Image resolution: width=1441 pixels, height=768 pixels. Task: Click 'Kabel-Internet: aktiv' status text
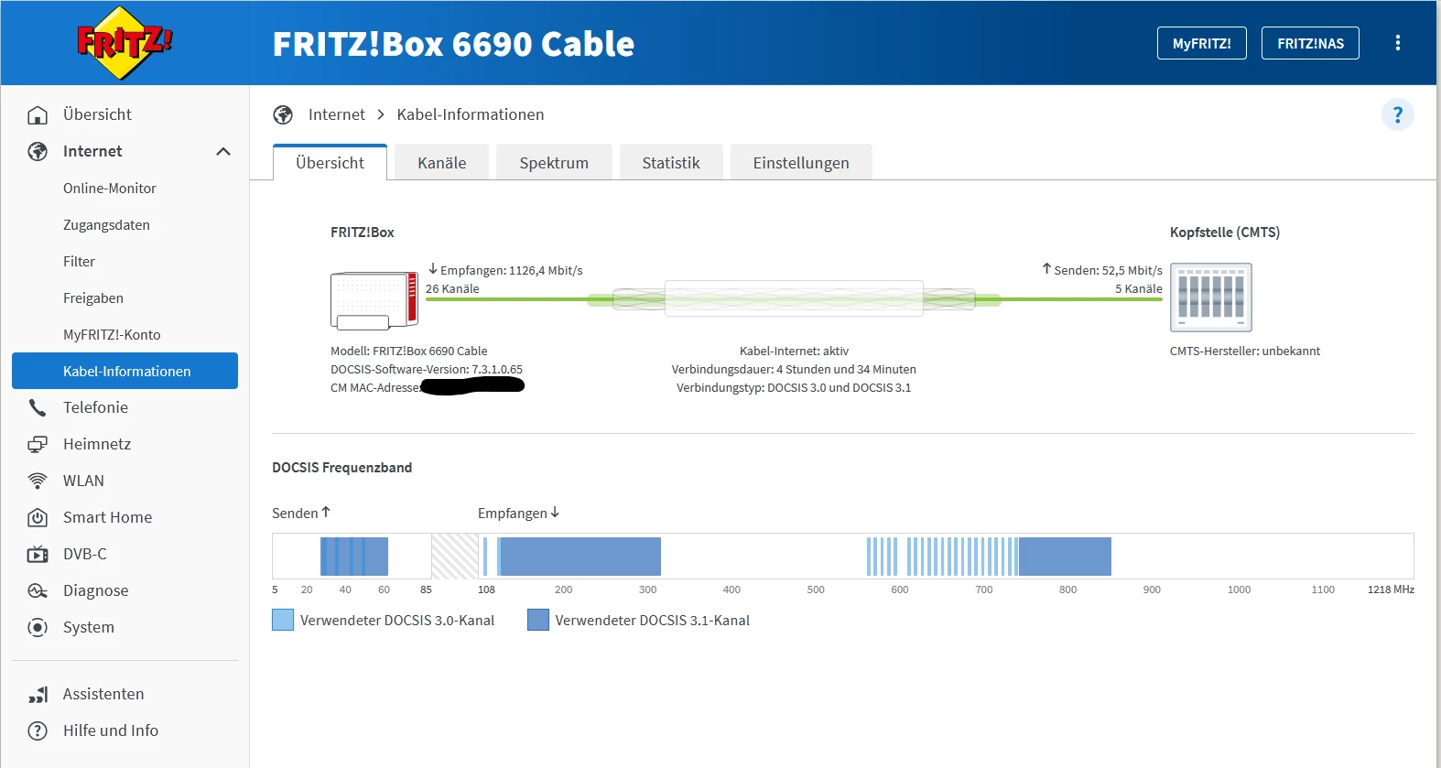[x=794, y=351]
